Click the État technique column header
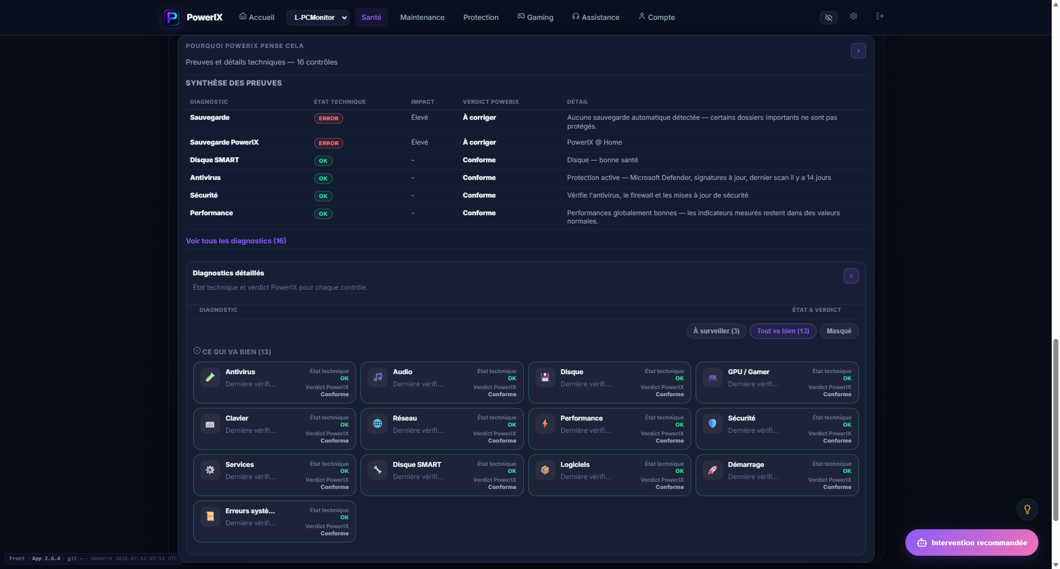 (340, 102)
